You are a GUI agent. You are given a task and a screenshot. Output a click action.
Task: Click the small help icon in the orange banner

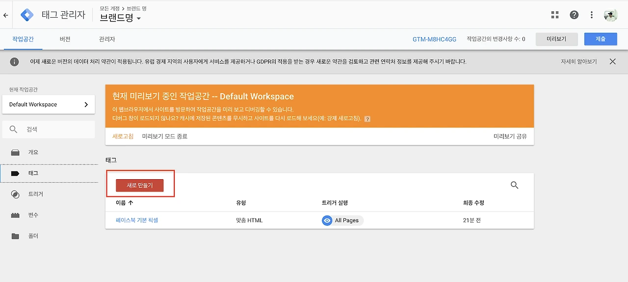367,118
